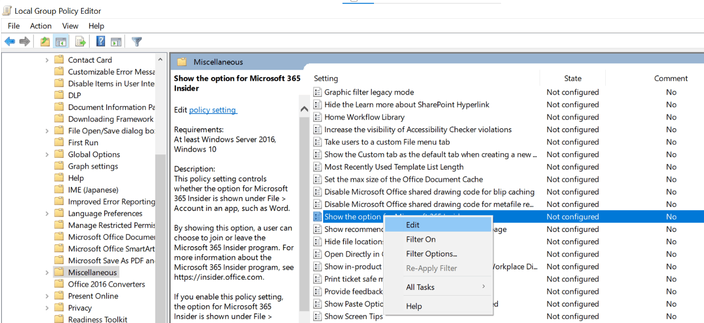Select the Customizable Error Messages folder
The height and width of the screenshot is (323, 704).
pos(111,72)
